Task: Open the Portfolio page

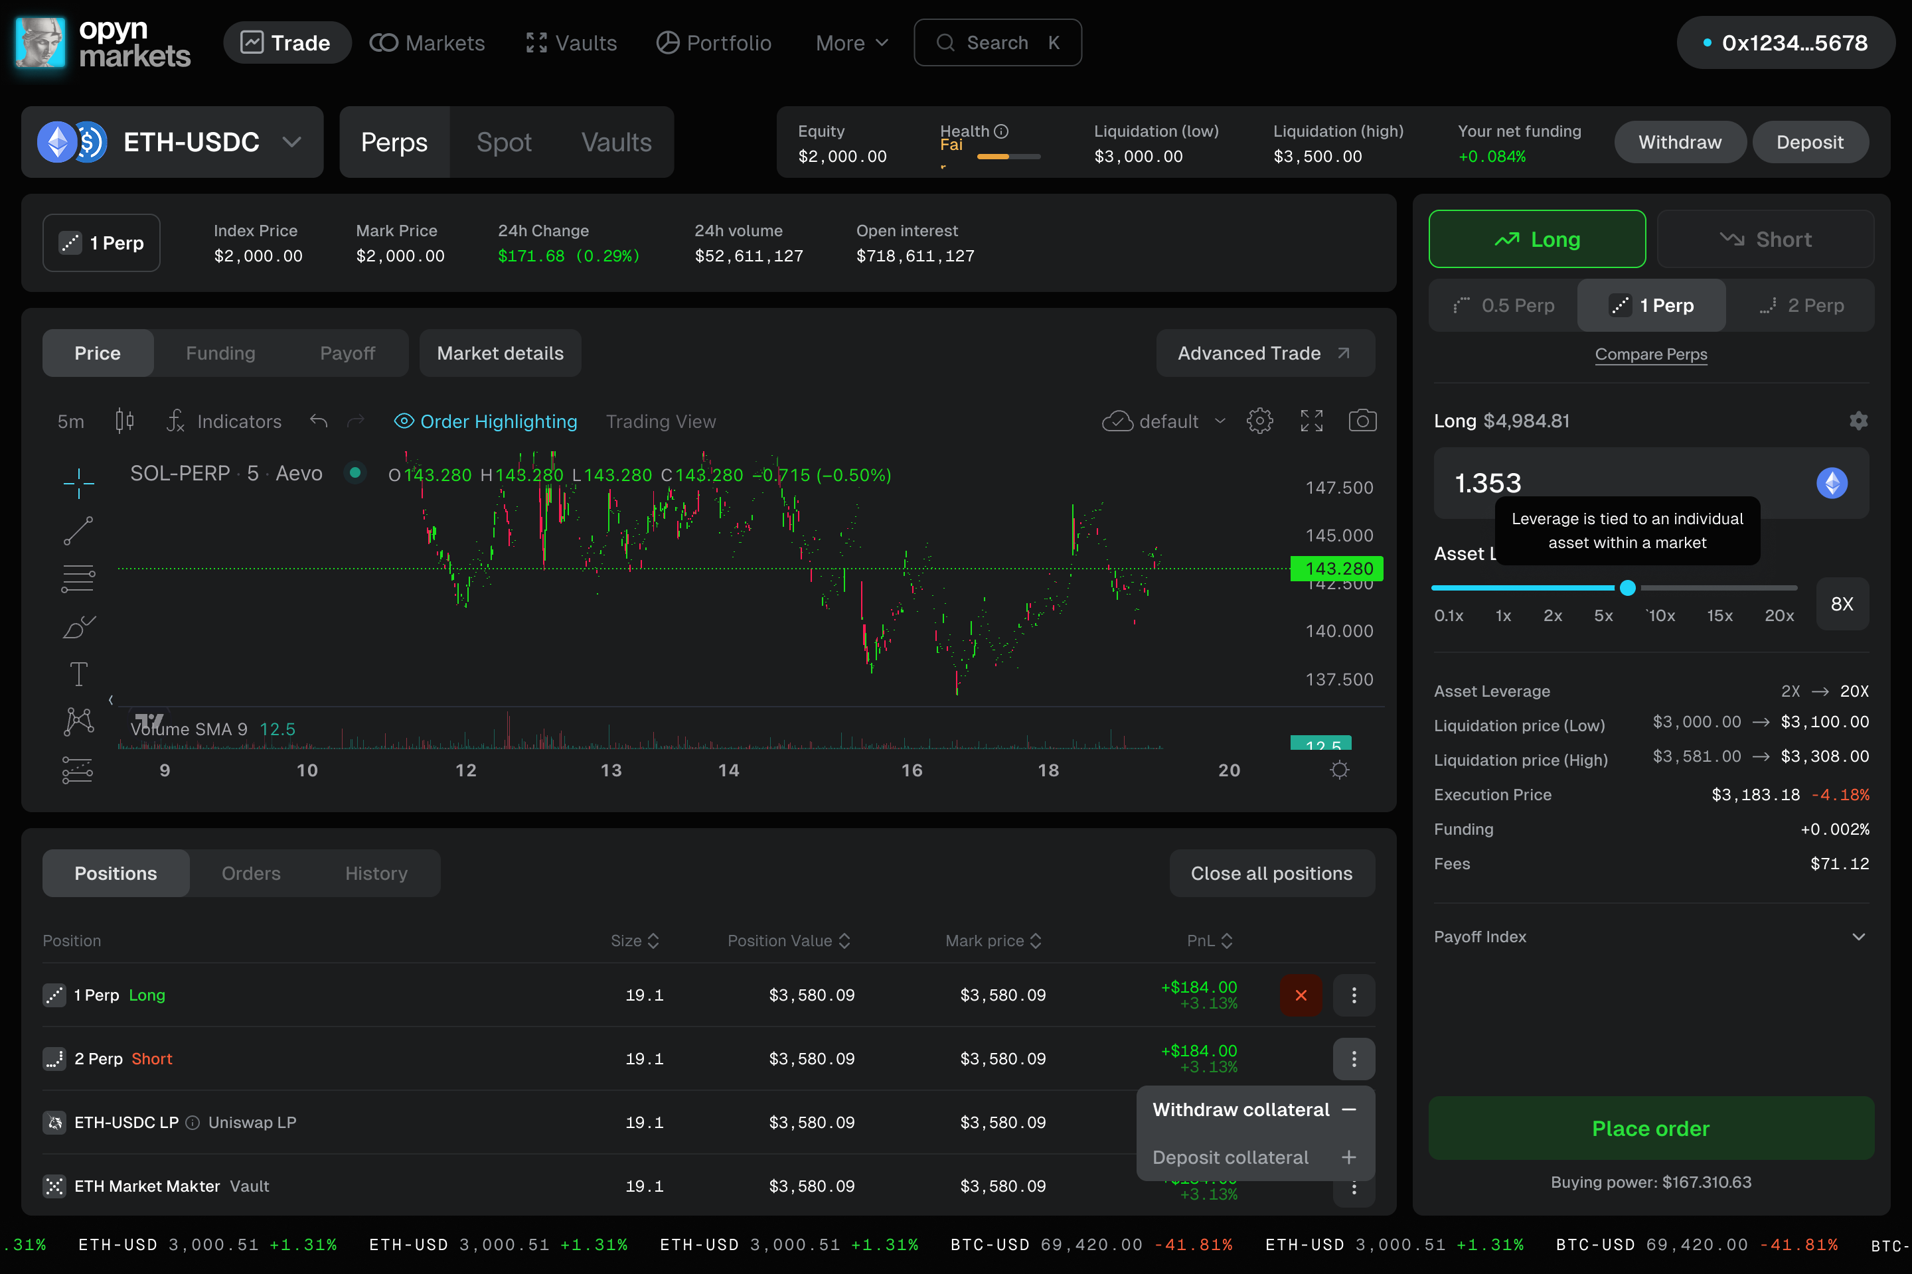Action: coord(714,42)
